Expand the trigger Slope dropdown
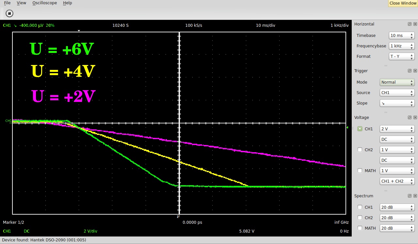This screenshot has width=418, height=244. pos(397,103)
